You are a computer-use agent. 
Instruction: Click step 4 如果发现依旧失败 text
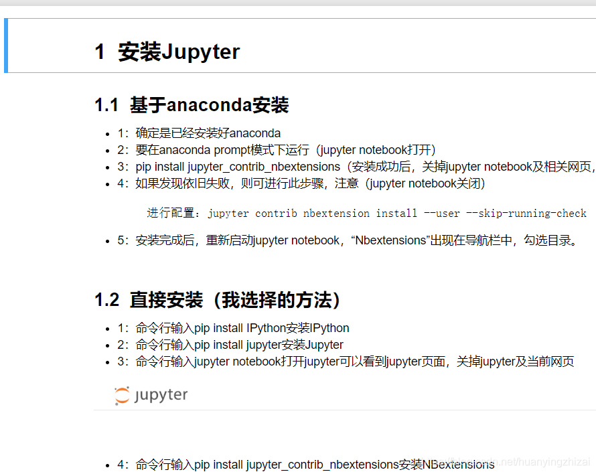coord(301,183)
